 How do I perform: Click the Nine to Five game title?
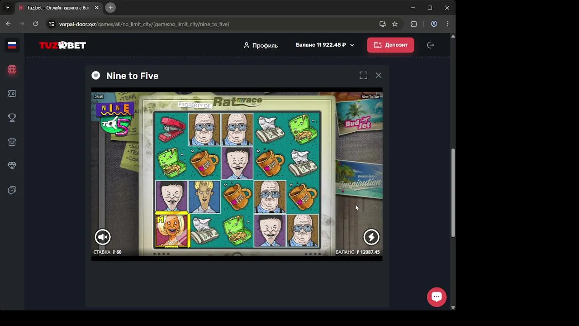[x=132, y=76]
